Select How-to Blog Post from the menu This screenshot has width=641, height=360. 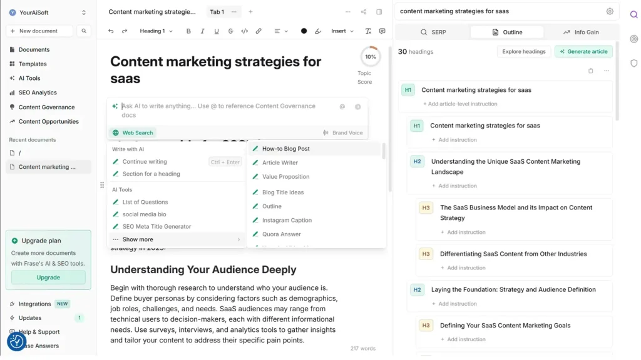285,149
